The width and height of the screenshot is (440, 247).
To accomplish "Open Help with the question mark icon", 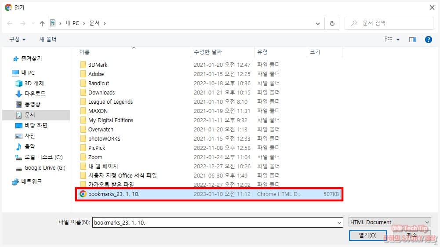I will [428, 40].
